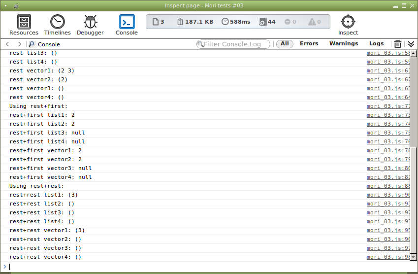Minimize the Inspect page window
The height and width of the screenshot is (274, 418).
pyautogui.click(x=396, y=6)
